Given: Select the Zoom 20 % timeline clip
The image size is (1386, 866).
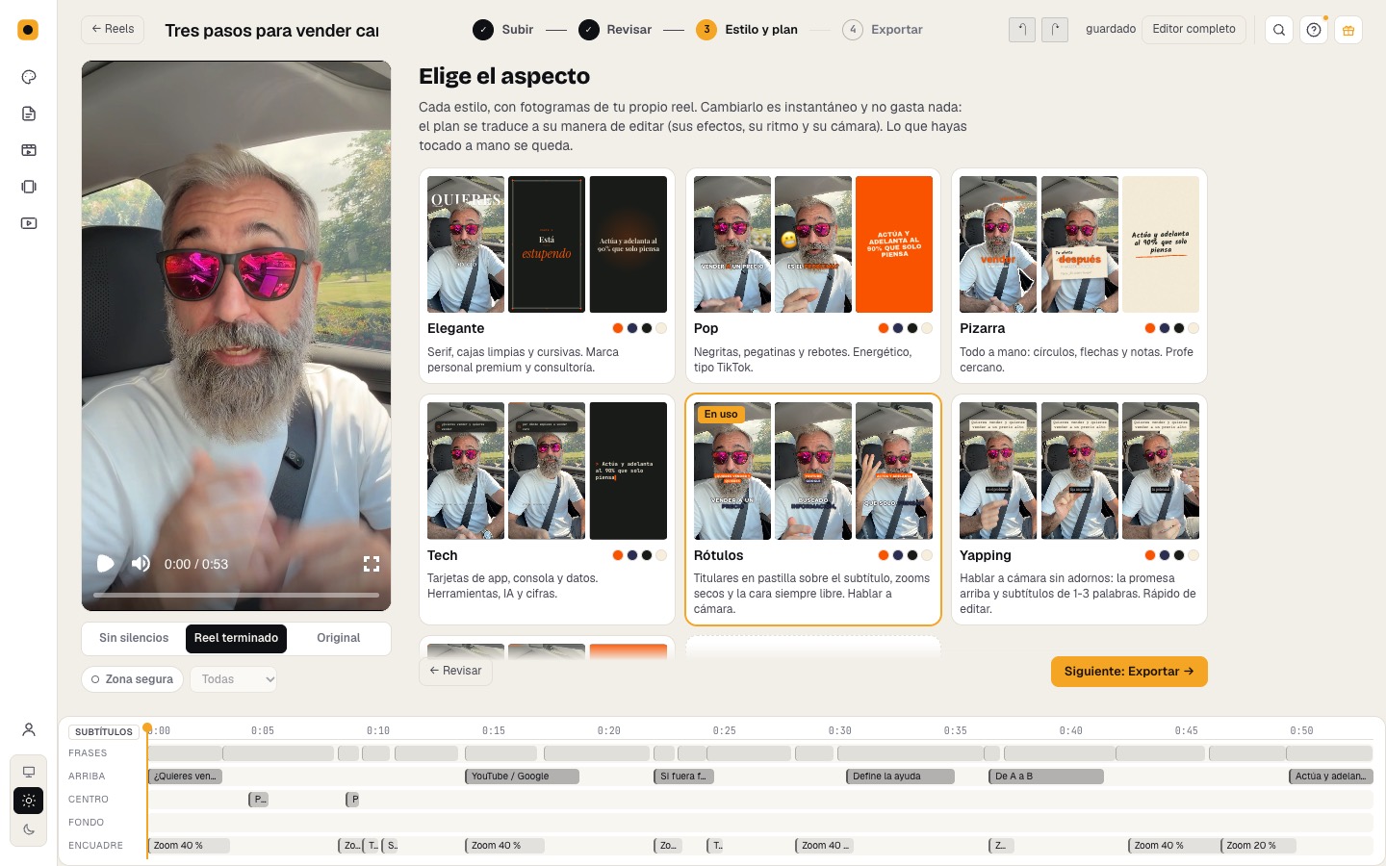Looking at the screenshot, I should click(1257, 846).
